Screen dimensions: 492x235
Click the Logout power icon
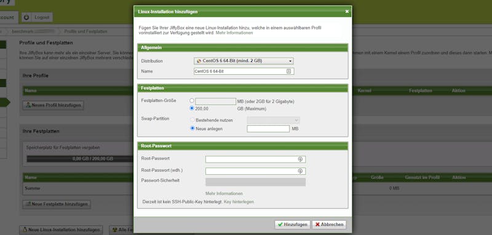[26, 18]
